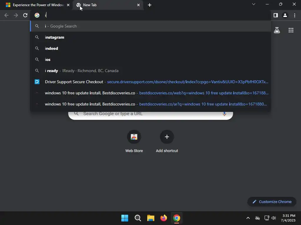Click the voice search microphone icon
This screenshot has width=301, height=225.
[224, 114]
